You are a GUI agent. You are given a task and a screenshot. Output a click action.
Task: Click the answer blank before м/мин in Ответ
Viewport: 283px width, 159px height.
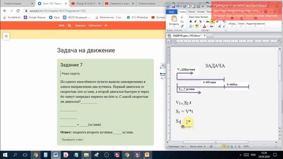tap(117, 132)
